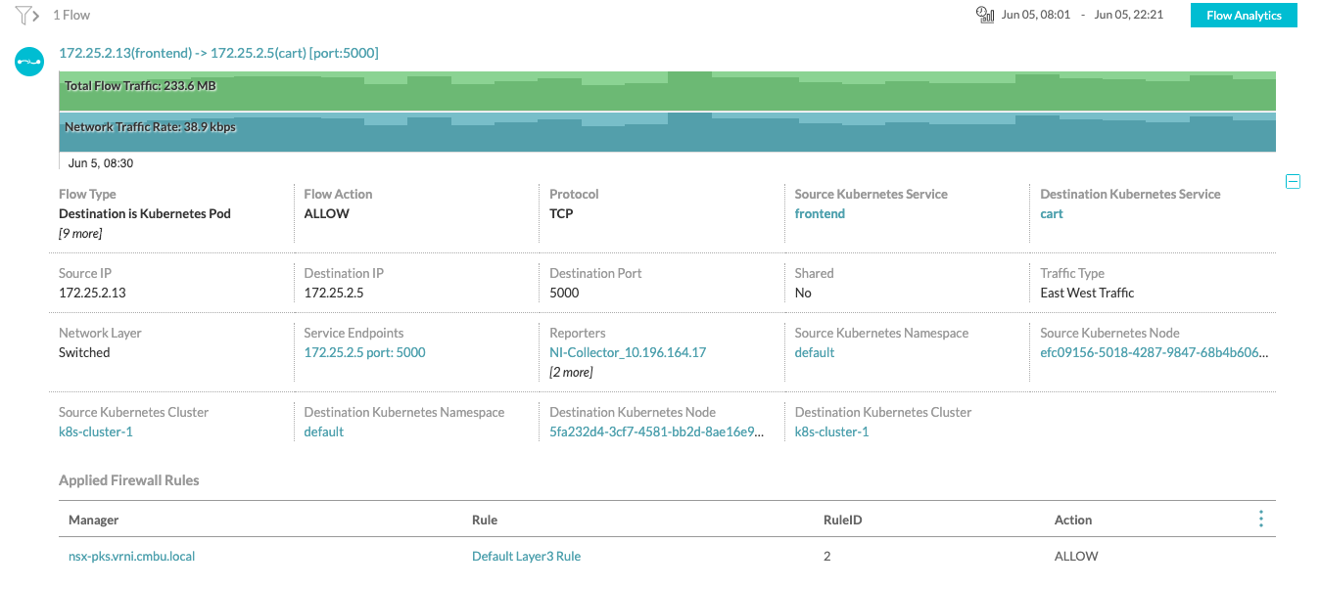
Task: Click the flow entity round icon
Action: click(x=29, y=62)
